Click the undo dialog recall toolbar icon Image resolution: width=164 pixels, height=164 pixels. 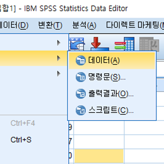[77, 44]
